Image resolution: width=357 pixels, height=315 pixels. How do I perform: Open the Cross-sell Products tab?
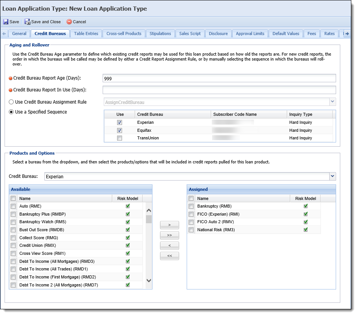point(124,34)
